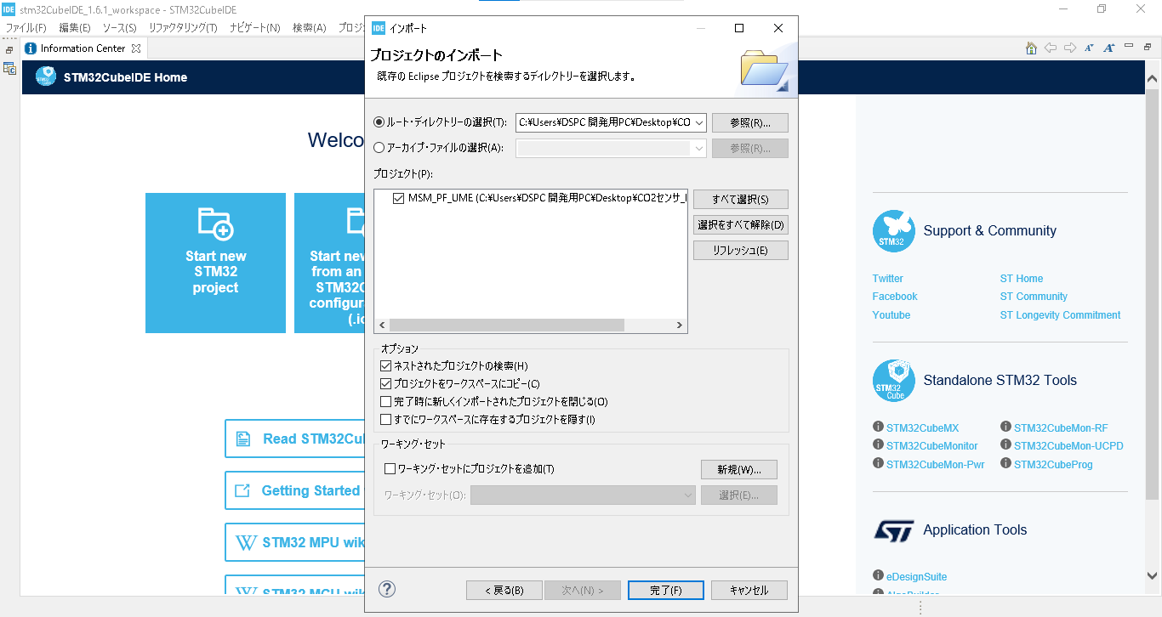Switch to the Information Center tab

coord(83,48)
